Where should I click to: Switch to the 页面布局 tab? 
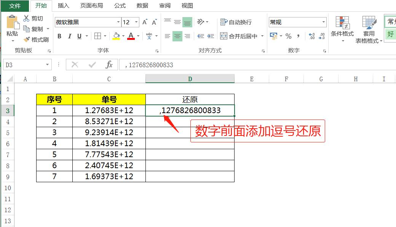(x=91, y=6)
